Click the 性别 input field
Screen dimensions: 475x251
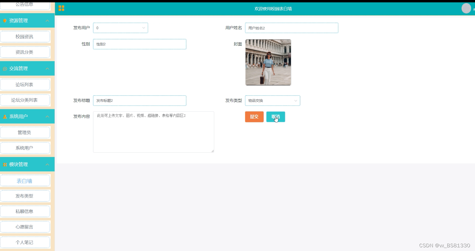139,44
